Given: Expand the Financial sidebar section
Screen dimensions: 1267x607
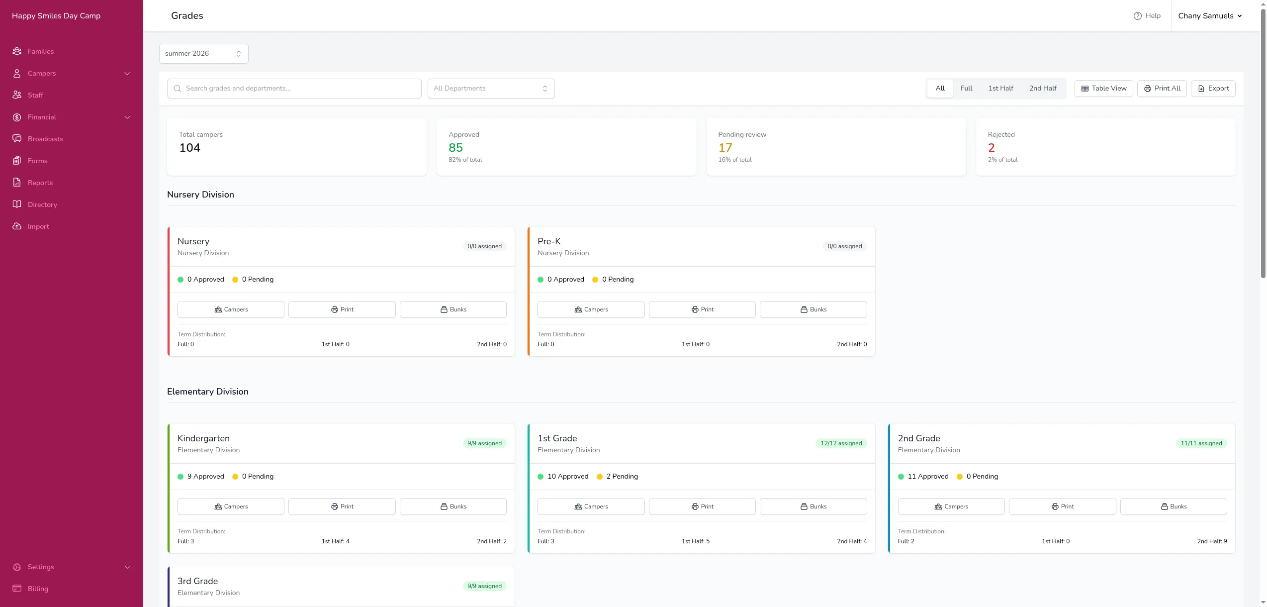Looking at the screenshot, I should 127,117.
